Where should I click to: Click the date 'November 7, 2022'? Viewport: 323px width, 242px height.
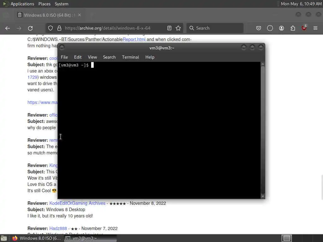99,228
